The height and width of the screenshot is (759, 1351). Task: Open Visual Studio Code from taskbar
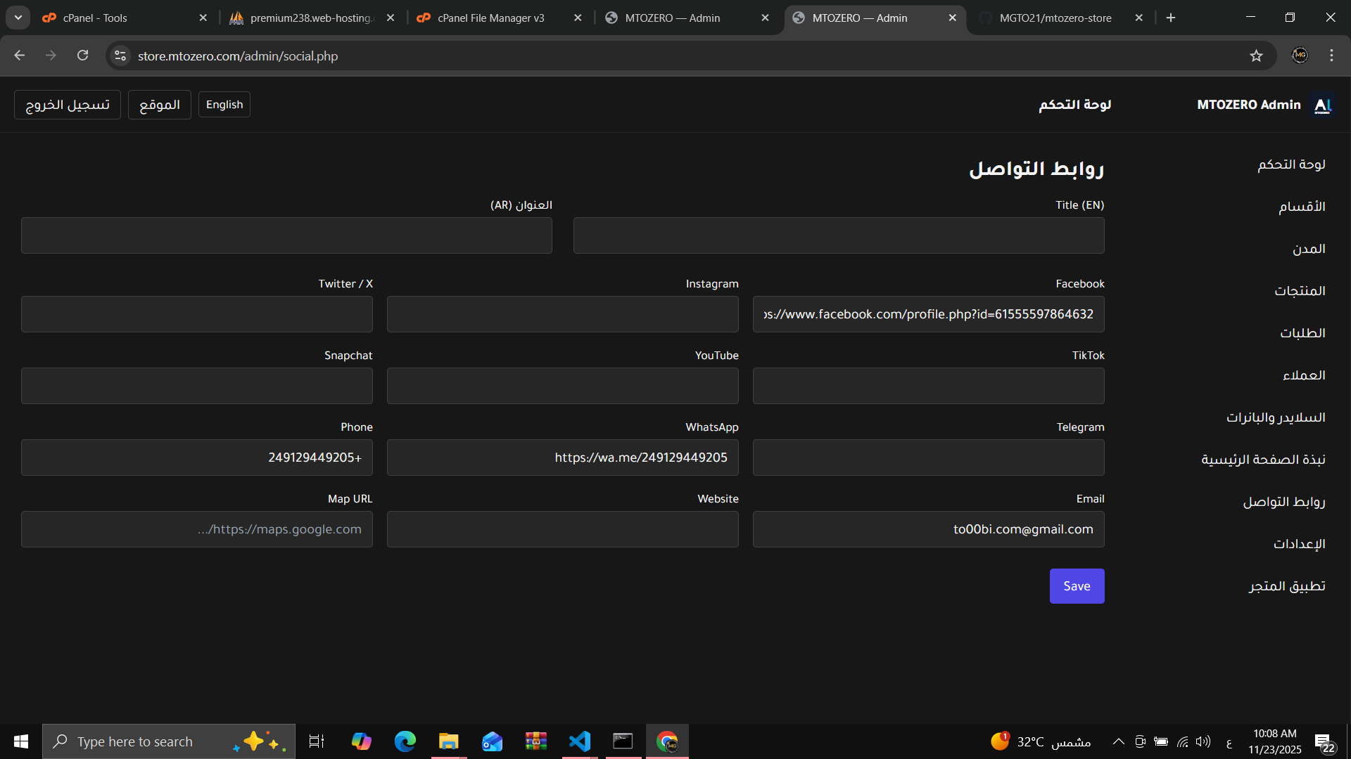(x=580, y=741)
